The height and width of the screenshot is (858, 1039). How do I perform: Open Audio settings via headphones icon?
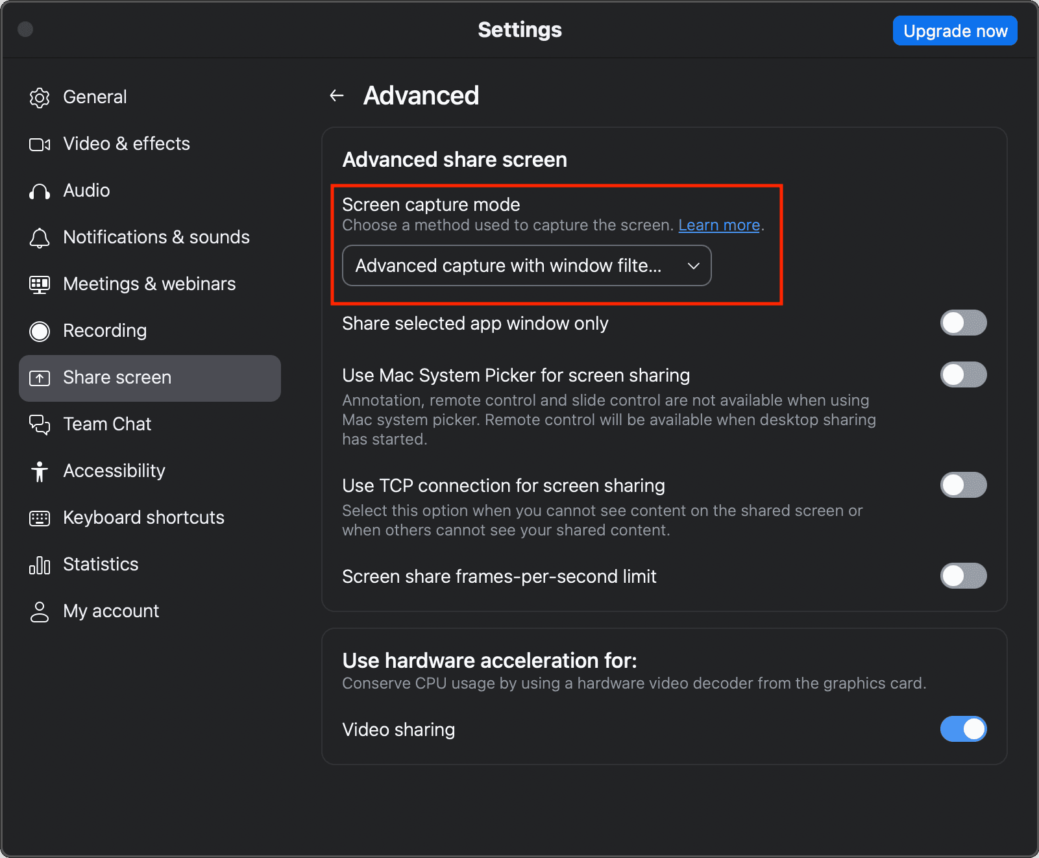(40, 191)
